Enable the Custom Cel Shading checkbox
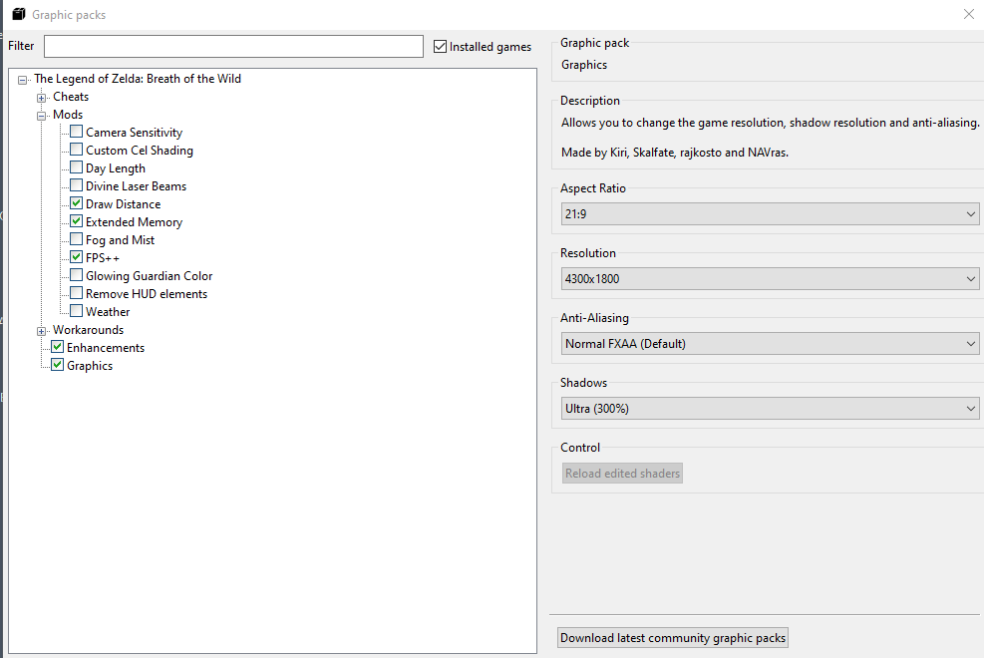This screenshot has height=658, width=984. (76, 150)
